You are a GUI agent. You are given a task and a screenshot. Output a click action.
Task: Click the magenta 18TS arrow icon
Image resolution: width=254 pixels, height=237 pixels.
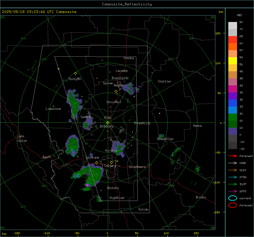tap(233, 191)
